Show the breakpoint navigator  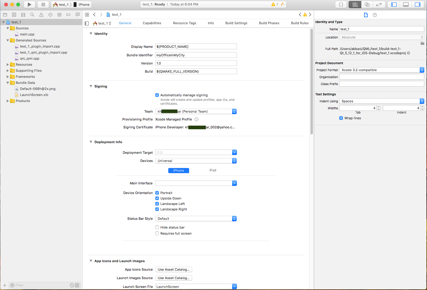click(x=68, y=15)
